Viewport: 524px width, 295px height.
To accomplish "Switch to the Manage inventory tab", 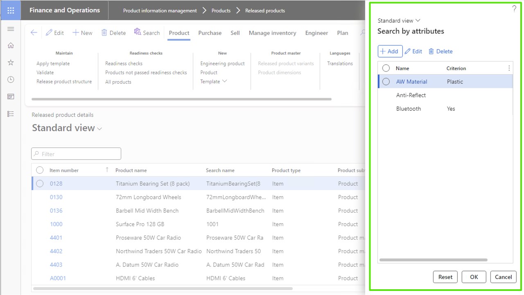I will click(x=272, y=33).
